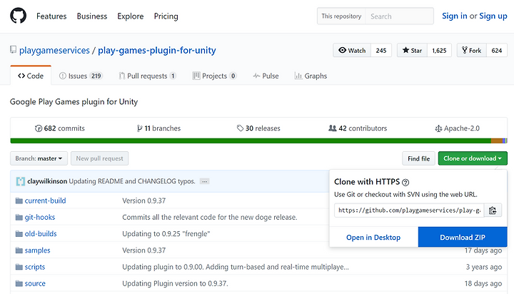This screenshot has height=294, width=514.
Task: Open Explore in the top navigation
Action: [x=131, y=16]
